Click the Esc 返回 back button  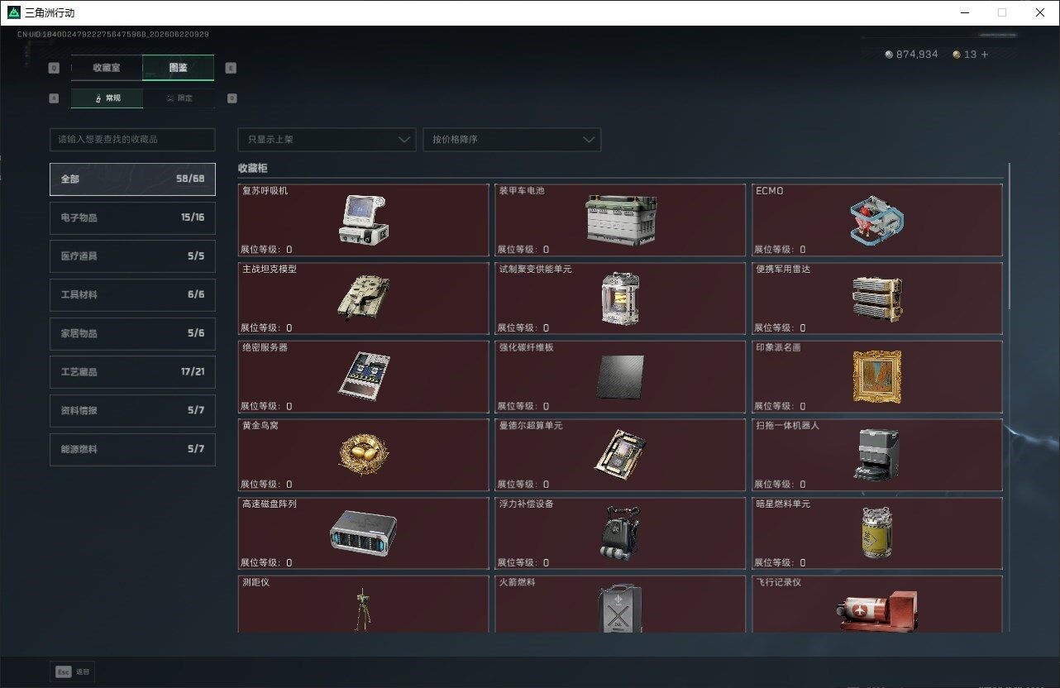coord(73,671)
